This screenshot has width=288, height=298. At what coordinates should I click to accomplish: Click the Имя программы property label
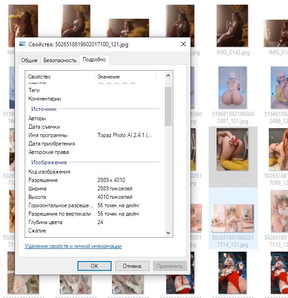click(48, 135)
